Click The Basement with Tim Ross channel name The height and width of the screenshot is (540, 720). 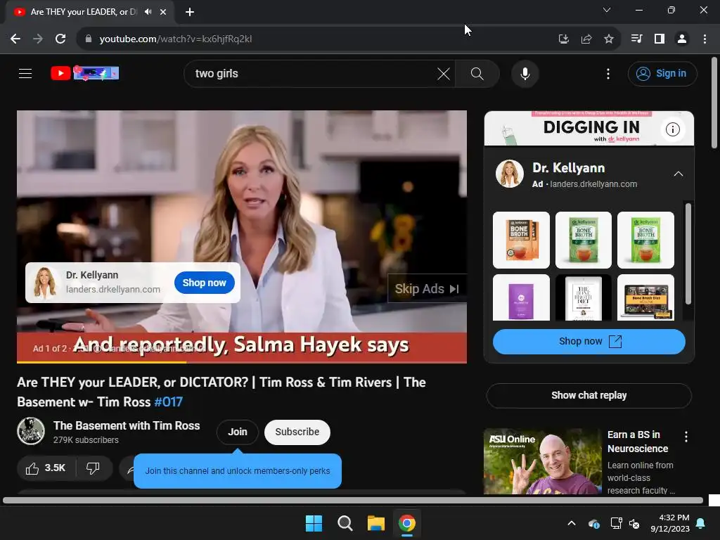(127, 425)
